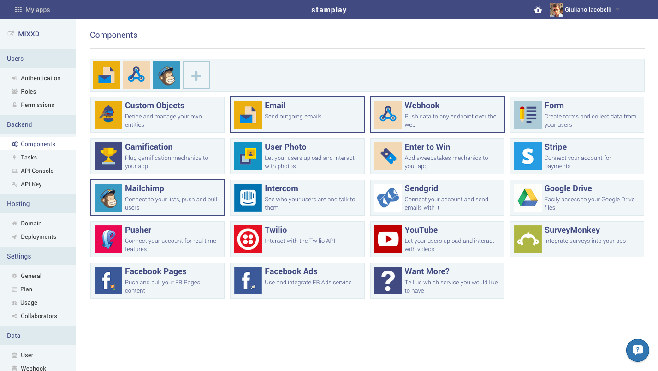The height and width of the screenshot is (371, 658).
Task: Select the active Mailchimp thumbnail in top strip
Action: [166, 75]
